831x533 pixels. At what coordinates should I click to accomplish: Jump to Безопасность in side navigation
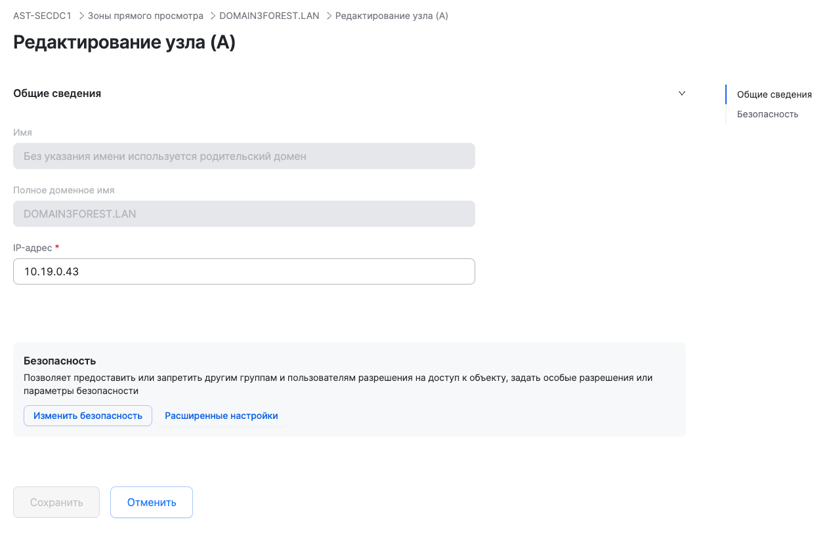click(767, 114)
